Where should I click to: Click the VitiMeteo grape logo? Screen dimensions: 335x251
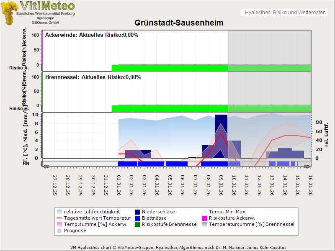click(9, 13)
